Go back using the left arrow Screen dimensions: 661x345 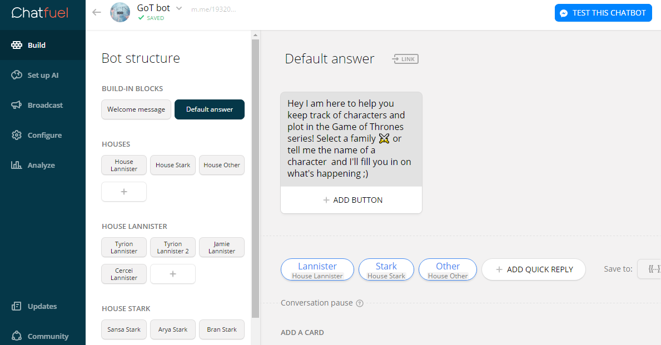click(x=97, y=12)
